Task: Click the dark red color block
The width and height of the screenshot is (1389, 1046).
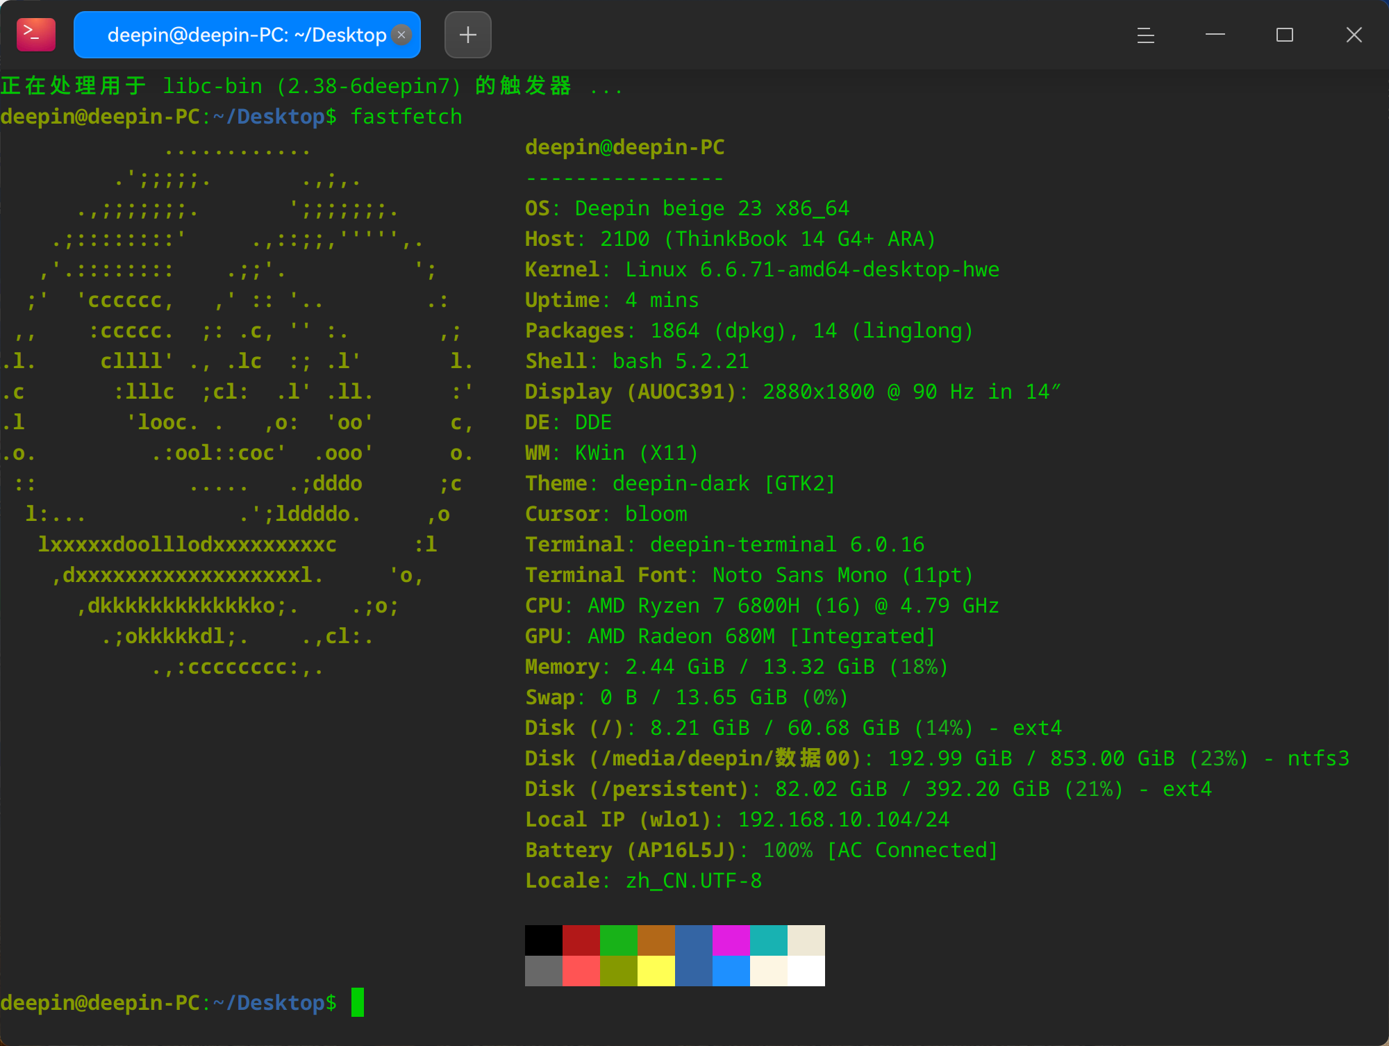Action: coord(581,940)
